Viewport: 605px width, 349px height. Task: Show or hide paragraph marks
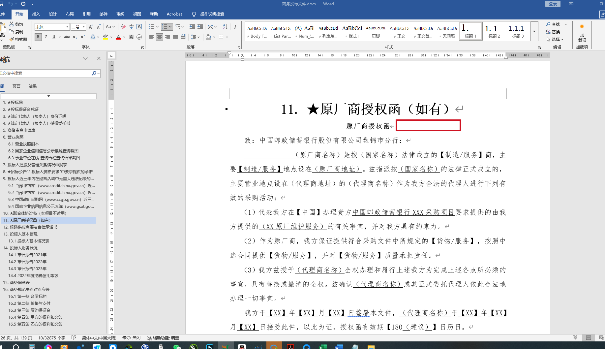point(235,27)
